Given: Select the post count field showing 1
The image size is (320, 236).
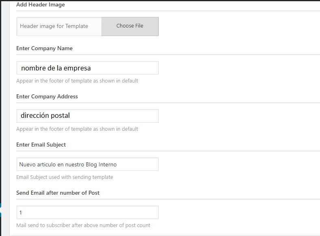Looking at the screenshot, I should tap(88, 213).
